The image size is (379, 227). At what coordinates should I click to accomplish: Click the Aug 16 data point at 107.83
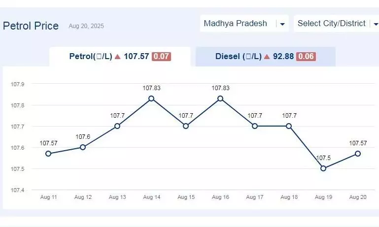tap(220, 98)
